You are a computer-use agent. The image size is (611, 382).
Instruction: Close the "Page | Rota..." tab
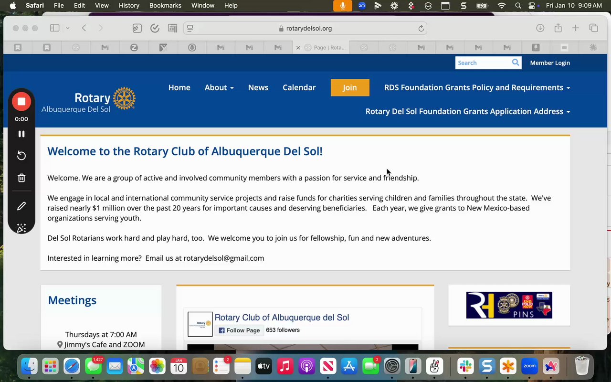click(298, 47)
